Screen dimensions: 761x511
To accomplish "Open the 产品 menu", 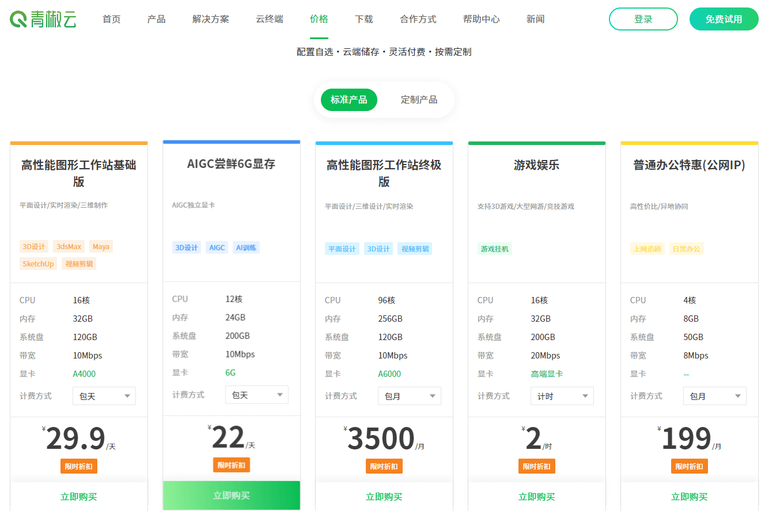I will (x=157, y=19).
